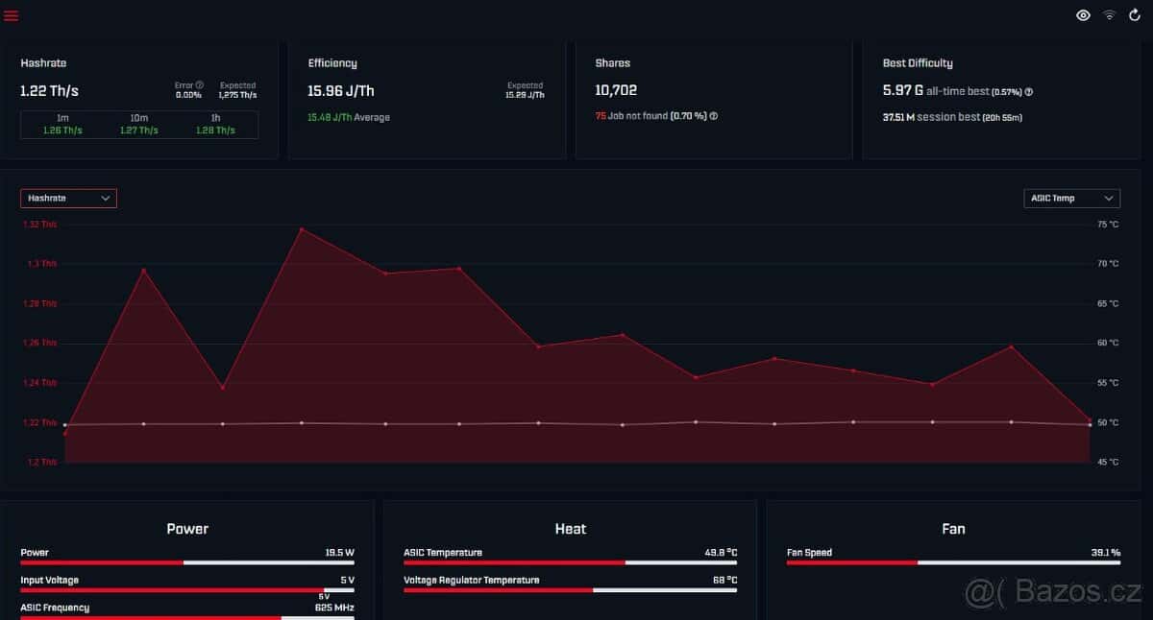The height and width of the screenshot is (620, 1153).
Task: Click the 1m hashrate average value
Action: coord(62,131)
